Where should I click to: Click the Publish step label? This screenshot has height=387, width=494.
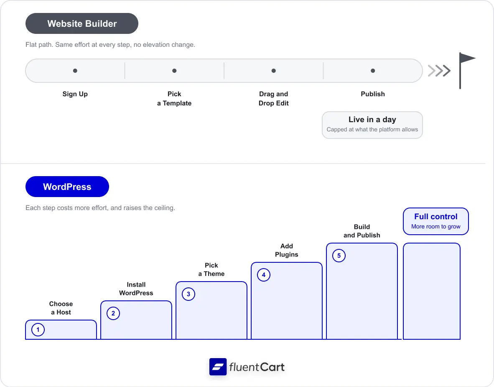[x=373, y=94]
